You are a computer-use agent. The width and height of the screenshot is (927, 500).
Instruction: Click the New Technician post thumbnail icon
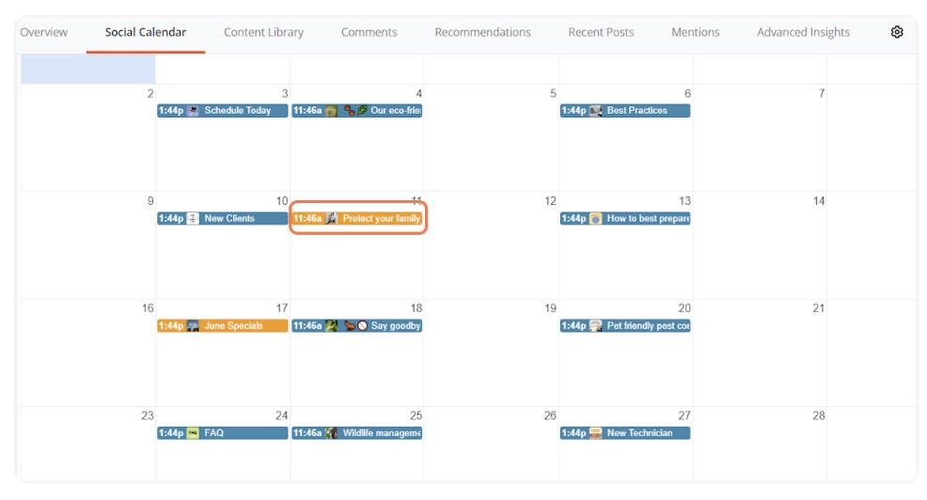click(595, 433)
